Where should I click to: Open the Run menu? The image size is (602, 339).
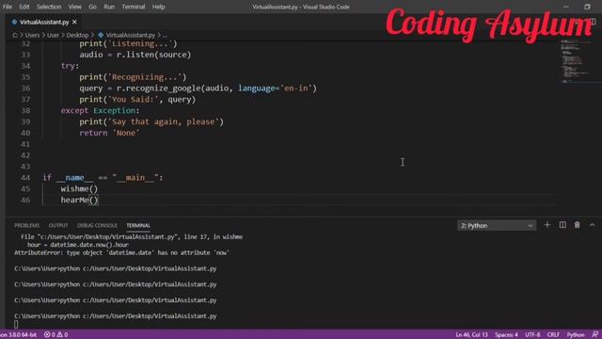click(109, 7)
